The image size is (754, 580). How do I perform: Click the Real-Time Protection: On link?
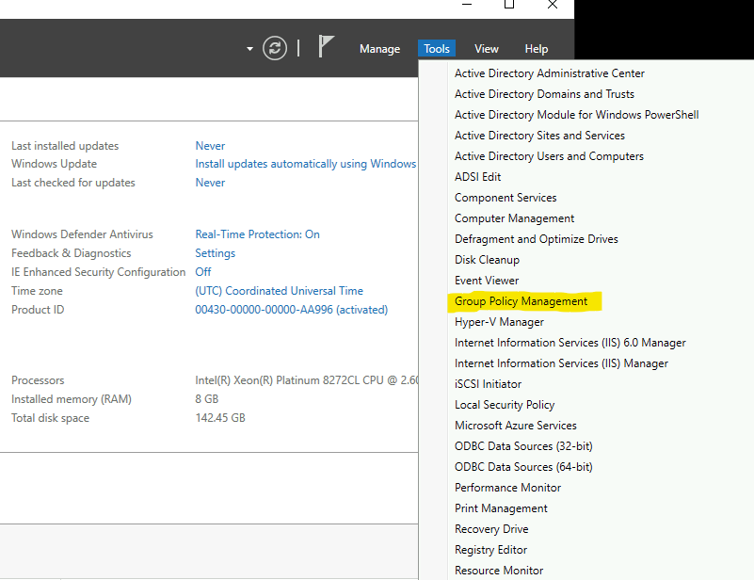pos(257,234)
